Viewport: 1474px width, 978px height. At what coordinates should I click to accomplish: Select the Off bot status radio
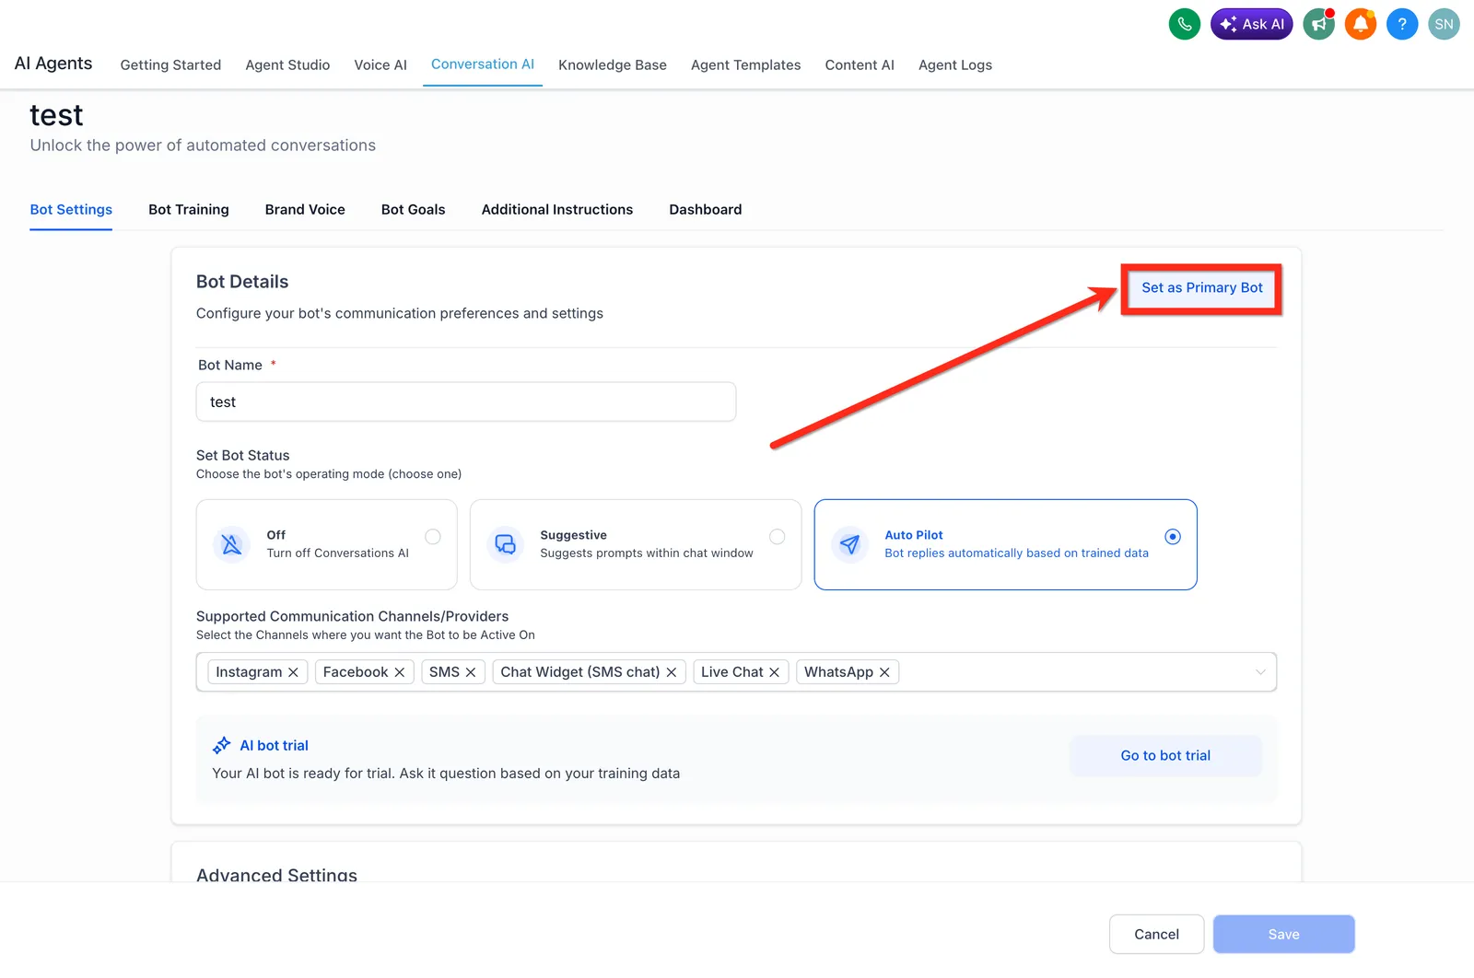(x=433, y=537)
